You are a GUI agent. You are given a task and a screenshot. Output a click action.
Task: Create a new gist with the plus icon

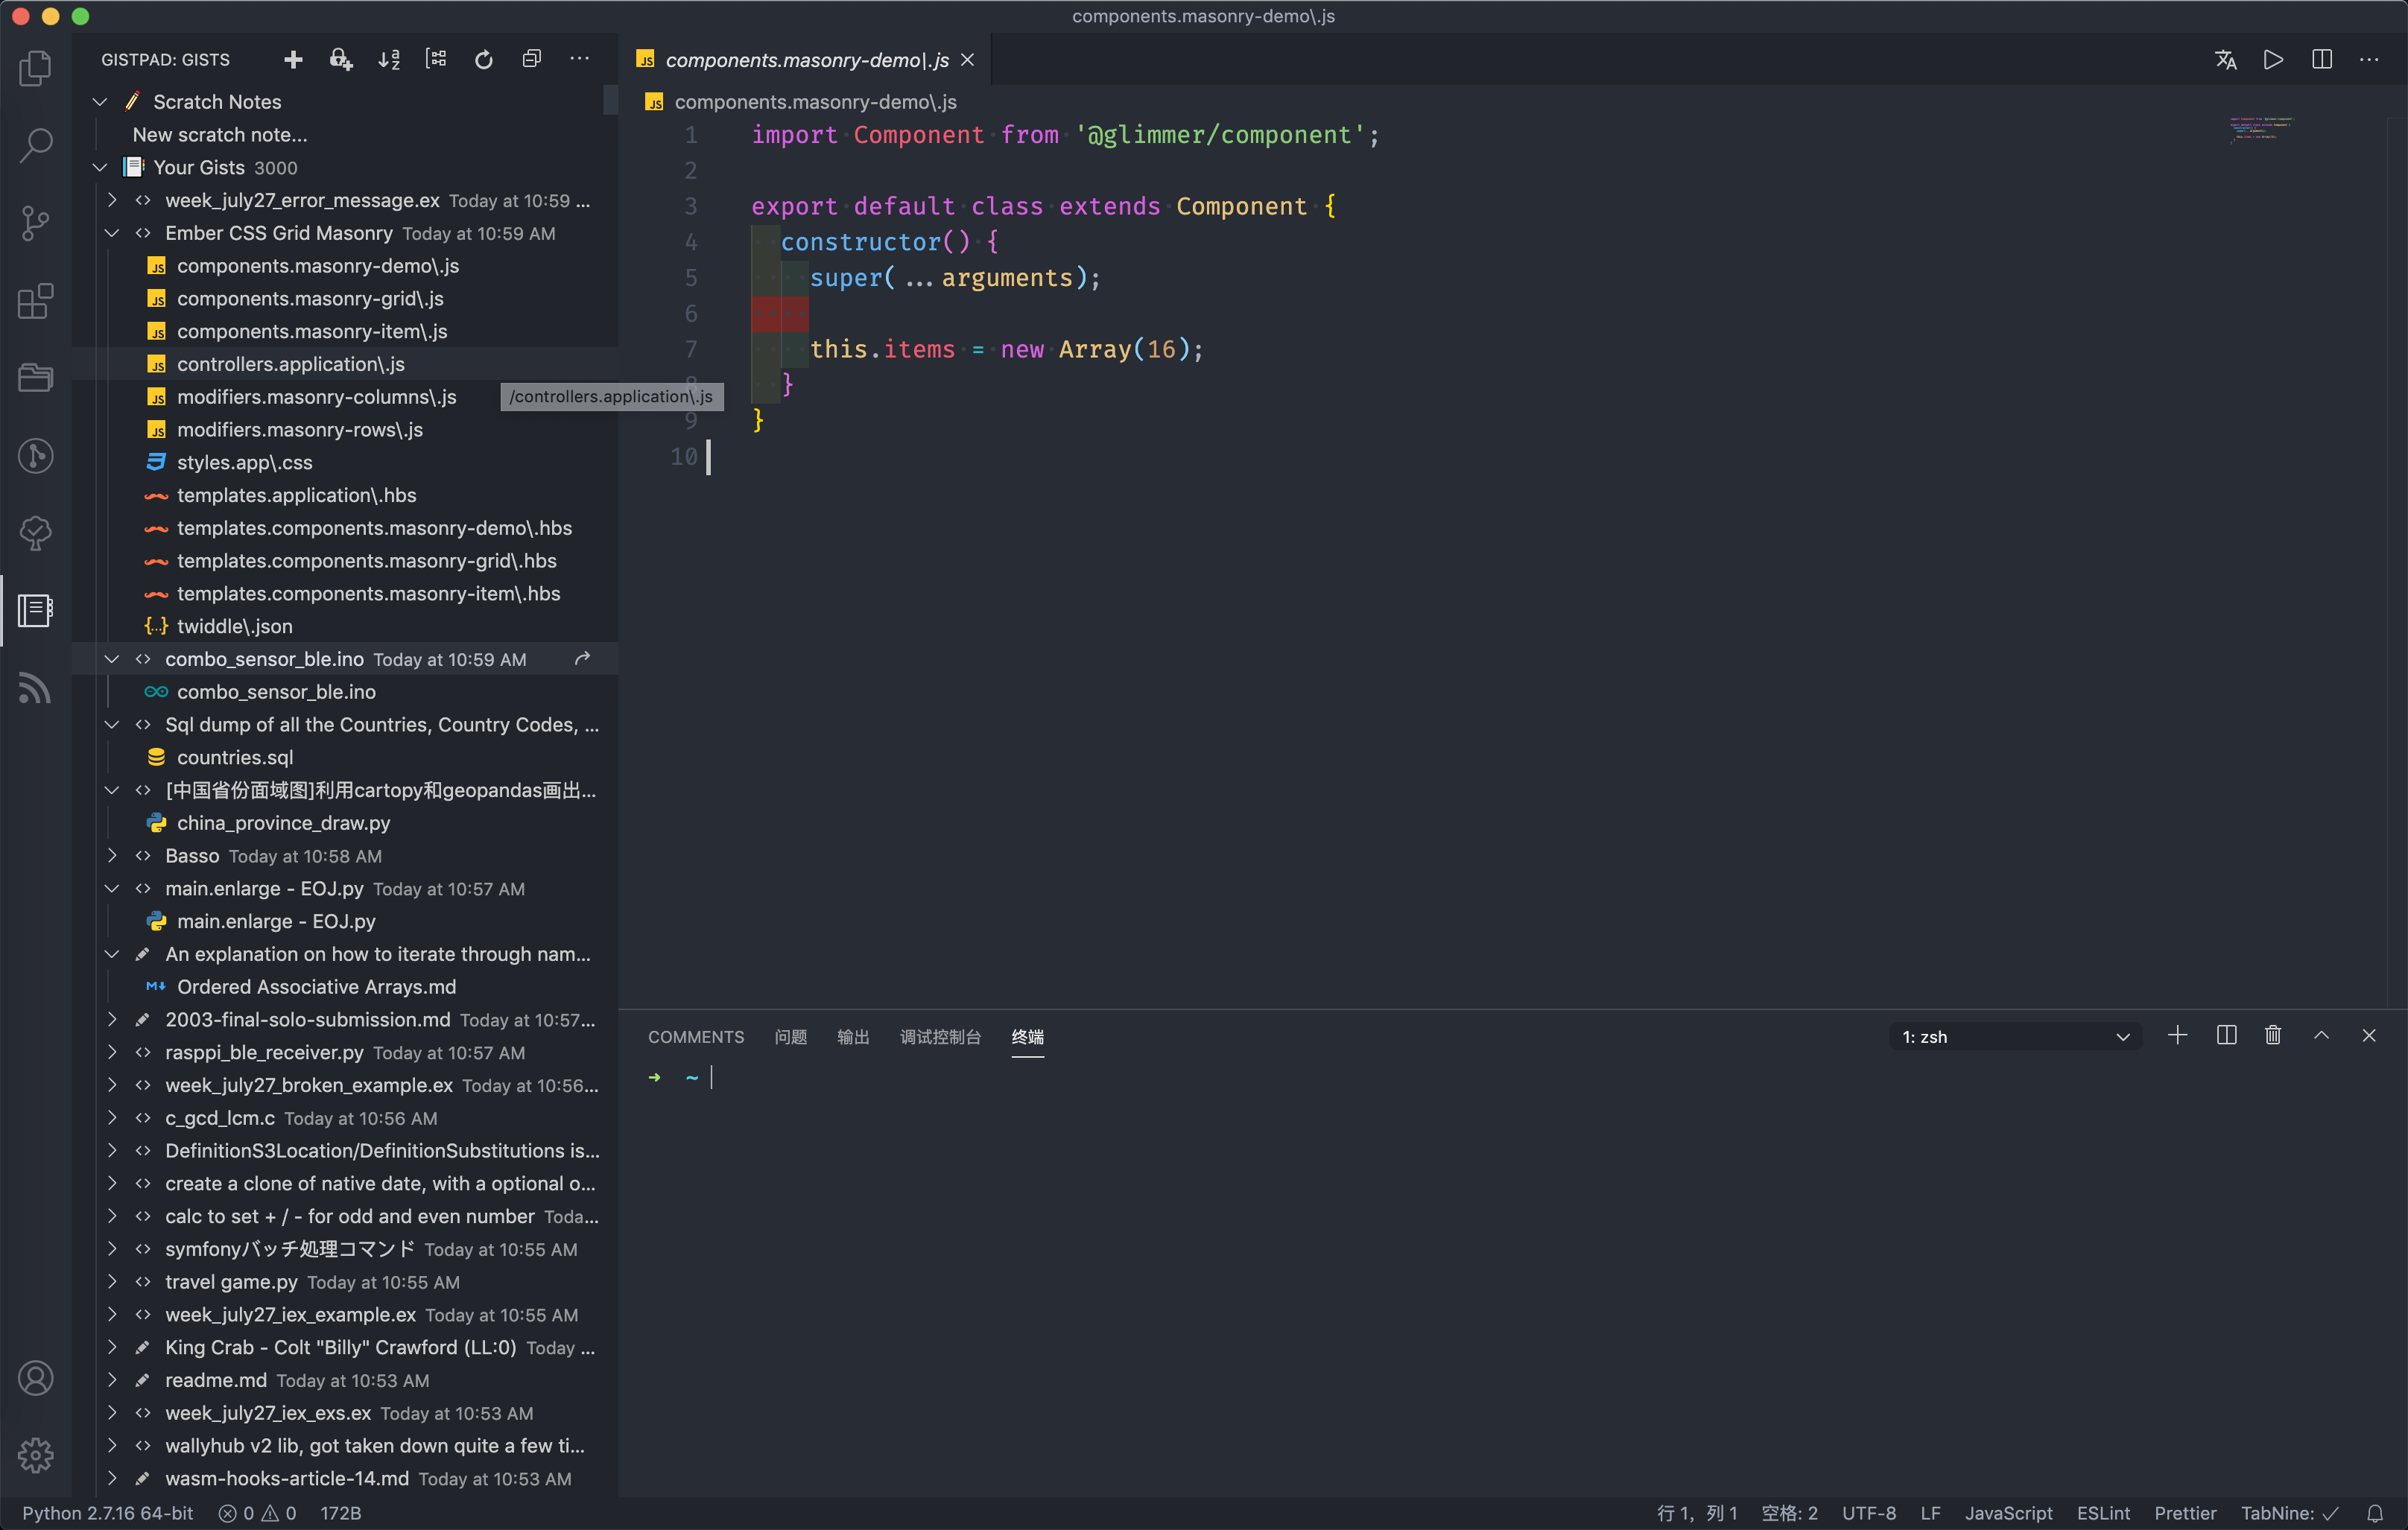[x=293, y=59]
